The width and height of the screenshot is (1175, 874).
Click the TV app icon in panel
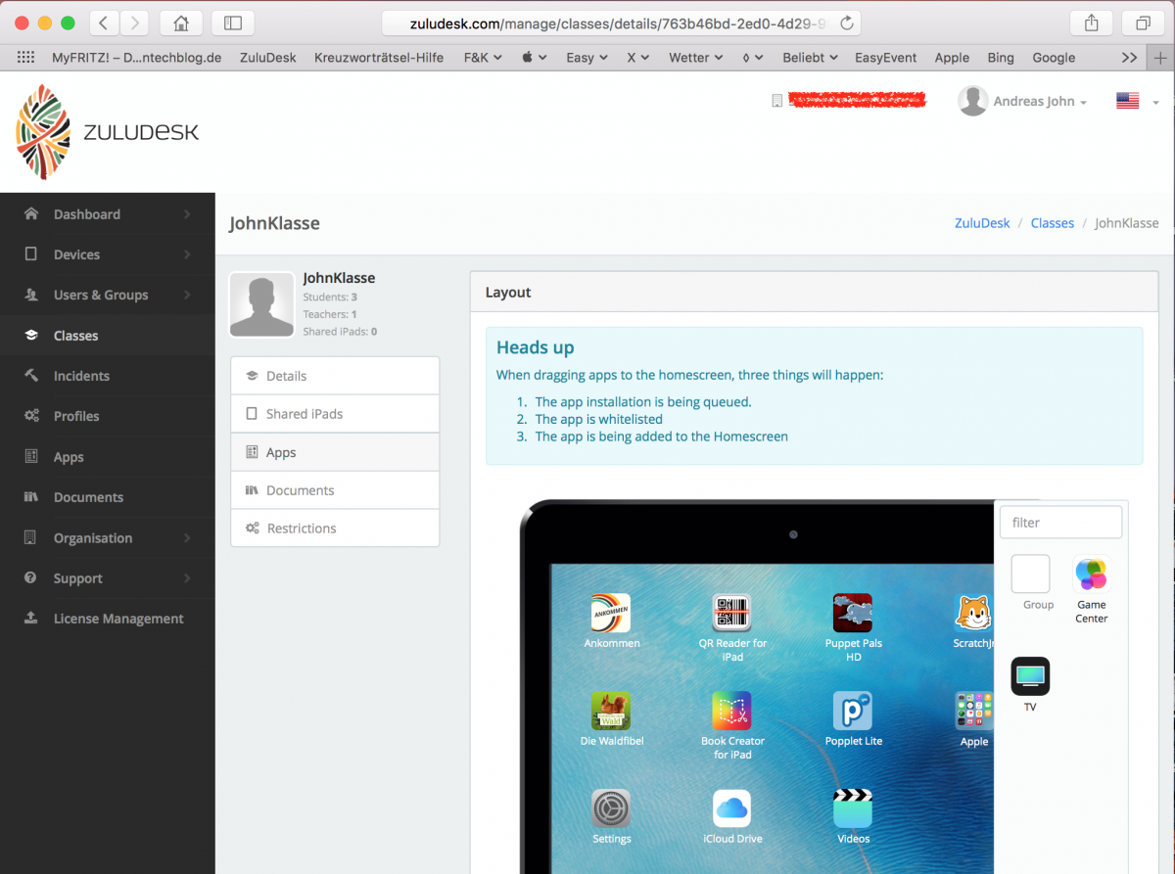(1030, 676)
